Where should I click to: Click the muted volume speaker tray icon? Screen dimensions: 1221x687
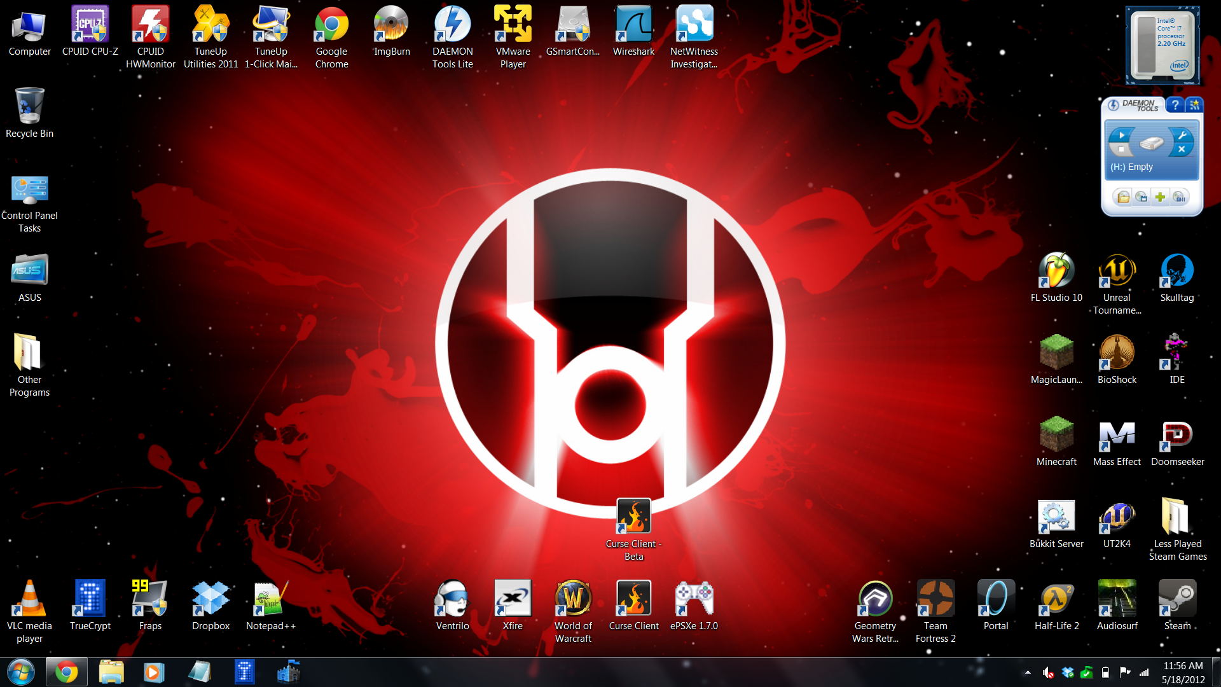coord(1048,672)
